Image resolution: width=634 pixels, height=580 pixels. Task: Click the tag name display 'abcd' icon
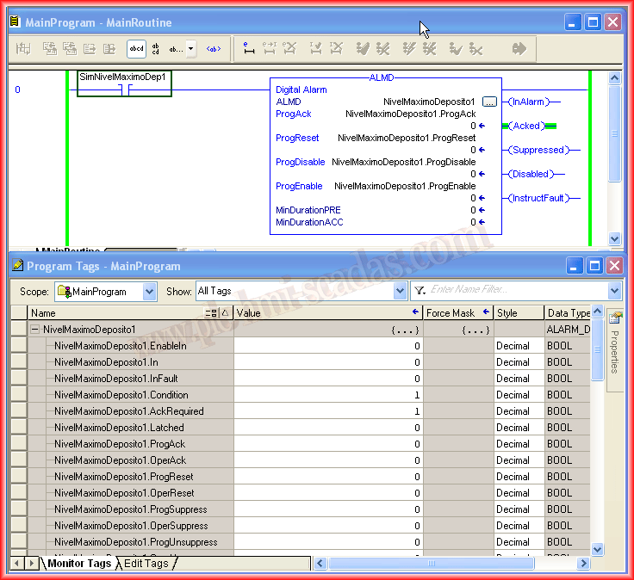[x=136, y=49]
